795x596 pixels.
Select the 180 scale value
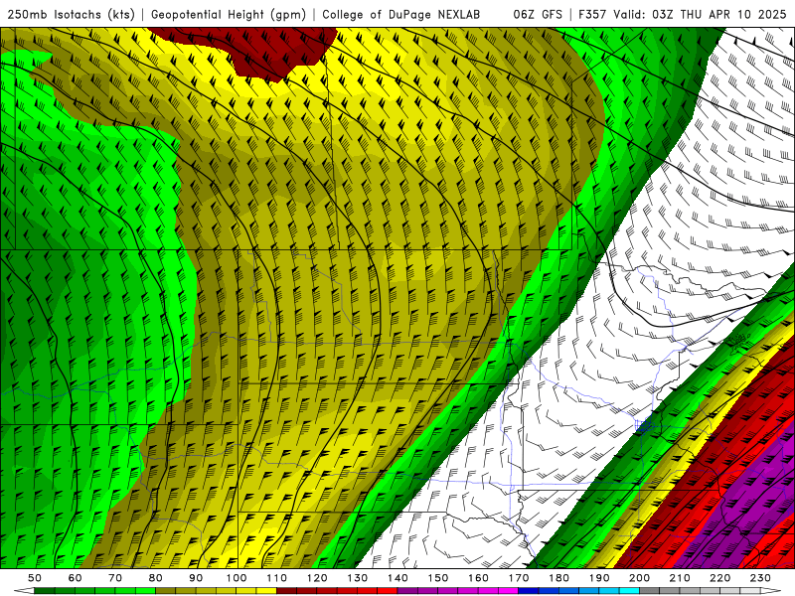pyautogui.click(x=559, y=578)
